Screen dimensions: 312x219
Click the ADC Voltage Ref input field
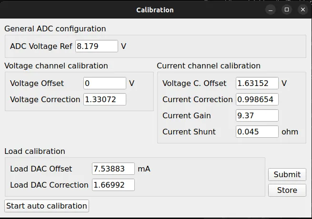pyautogui.click(x=97, y=46)
